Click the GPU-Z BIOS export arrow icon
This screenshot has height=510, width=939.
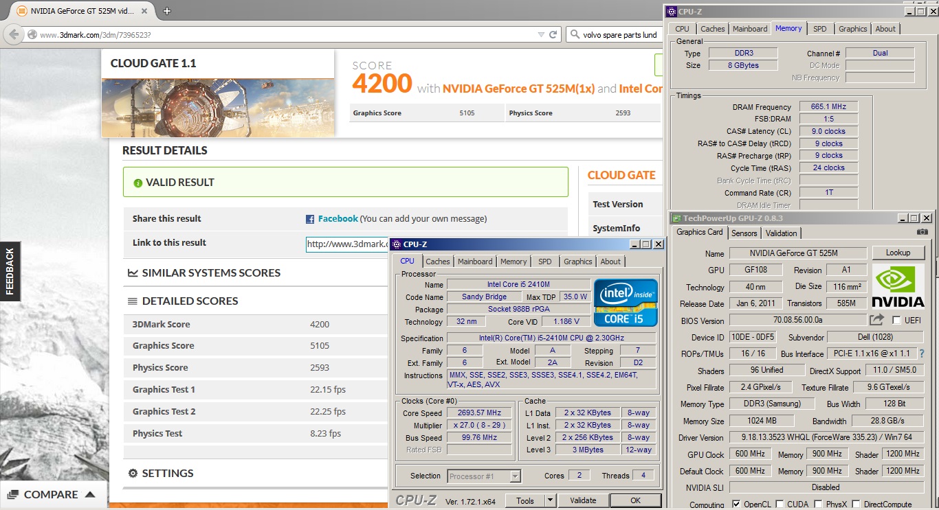pyautogui.click(x=876, y=320)
